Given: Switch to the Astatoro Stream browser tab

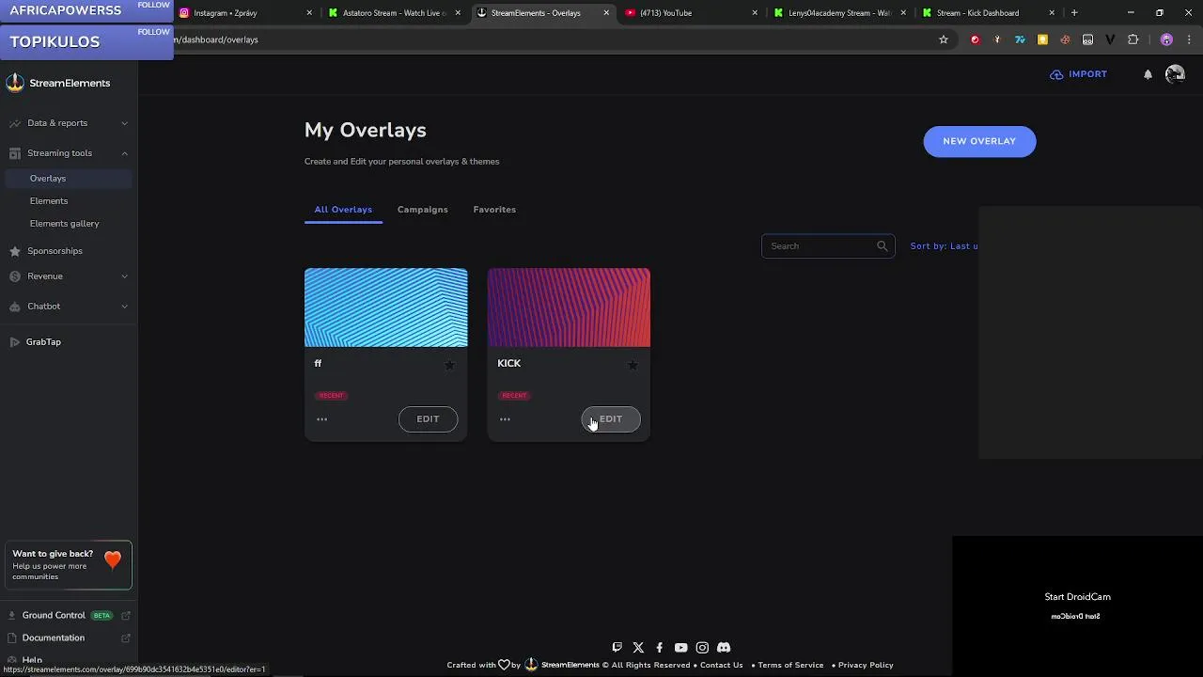Looking at the screenshot, I should (x=393, y=13).
